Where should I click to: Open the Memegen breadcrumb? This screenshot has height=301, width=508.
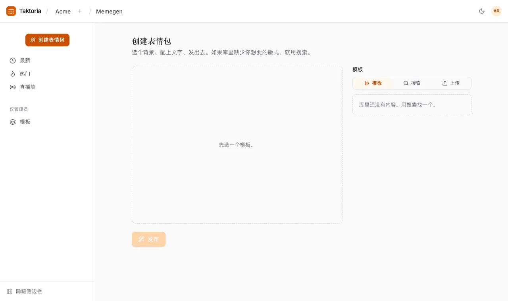pos(109,11)
